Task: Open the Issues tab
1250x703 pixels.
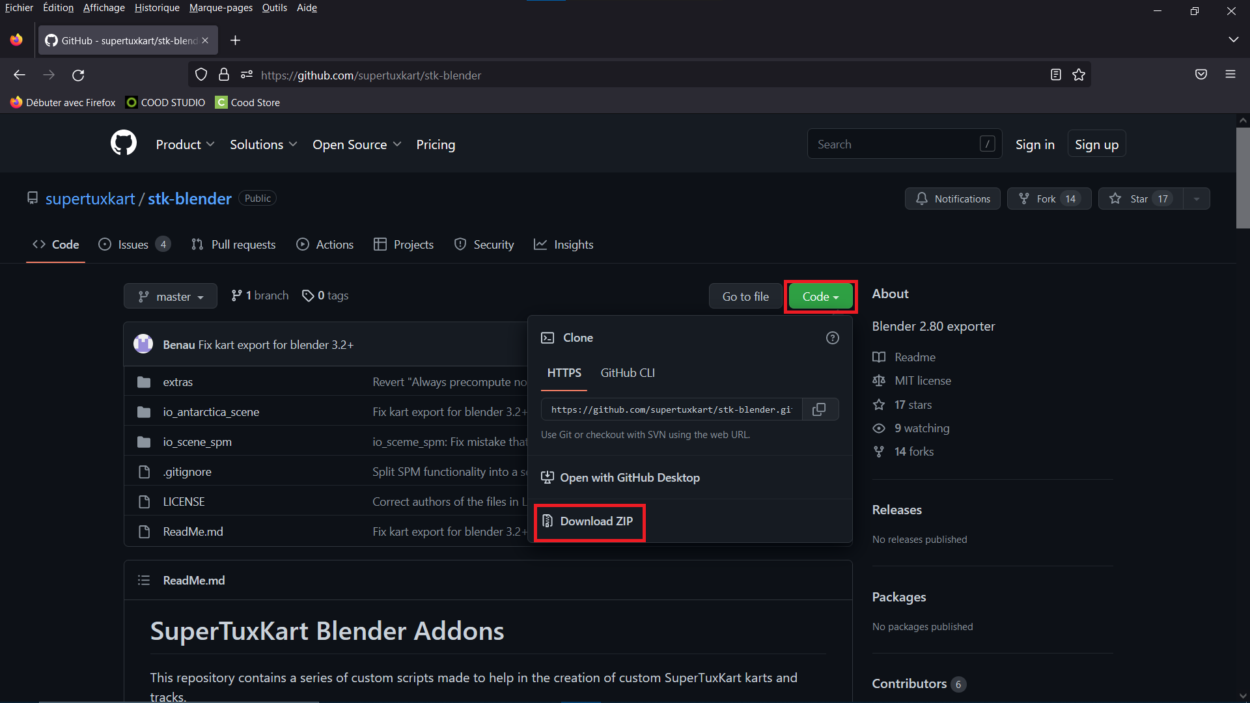Action: tap(133, 245)
